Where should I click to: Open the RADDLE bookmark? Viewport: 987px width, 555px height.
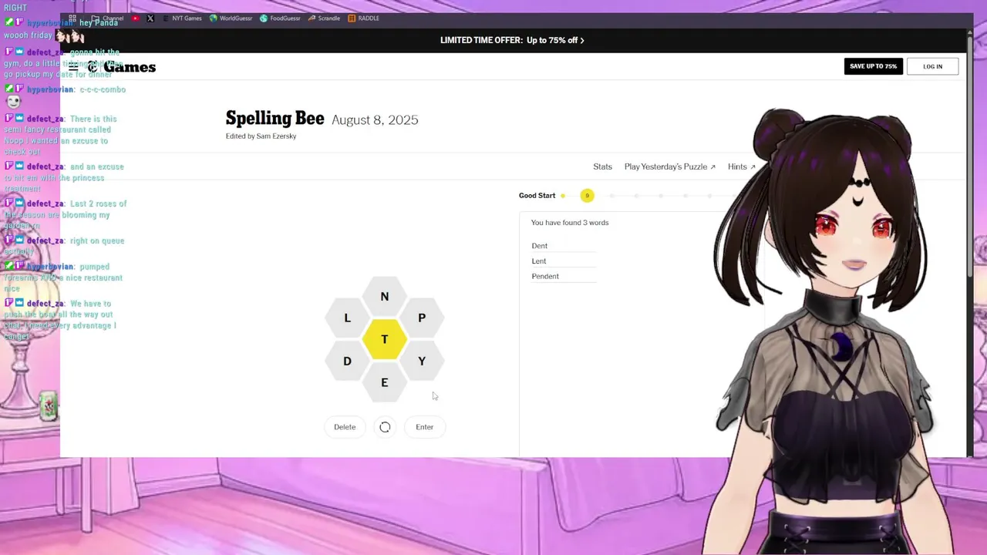pyautogui.click(x=363, y=18)
